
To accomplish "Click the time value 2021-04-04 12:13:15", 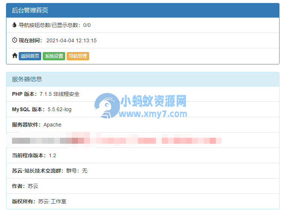I will (72, 41).
